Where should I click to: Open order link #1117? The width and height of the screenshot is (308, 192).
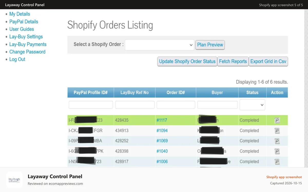162,120
